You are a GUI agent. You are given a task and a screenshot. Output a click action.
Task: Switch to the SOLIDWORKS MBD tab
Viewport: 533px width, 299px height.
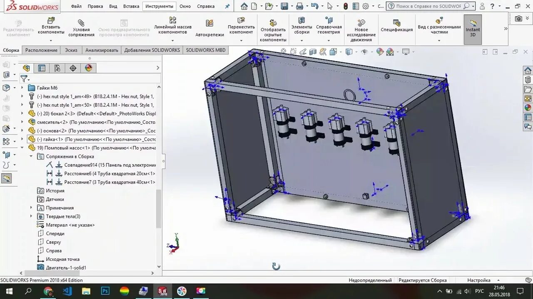tap(206, 50)
